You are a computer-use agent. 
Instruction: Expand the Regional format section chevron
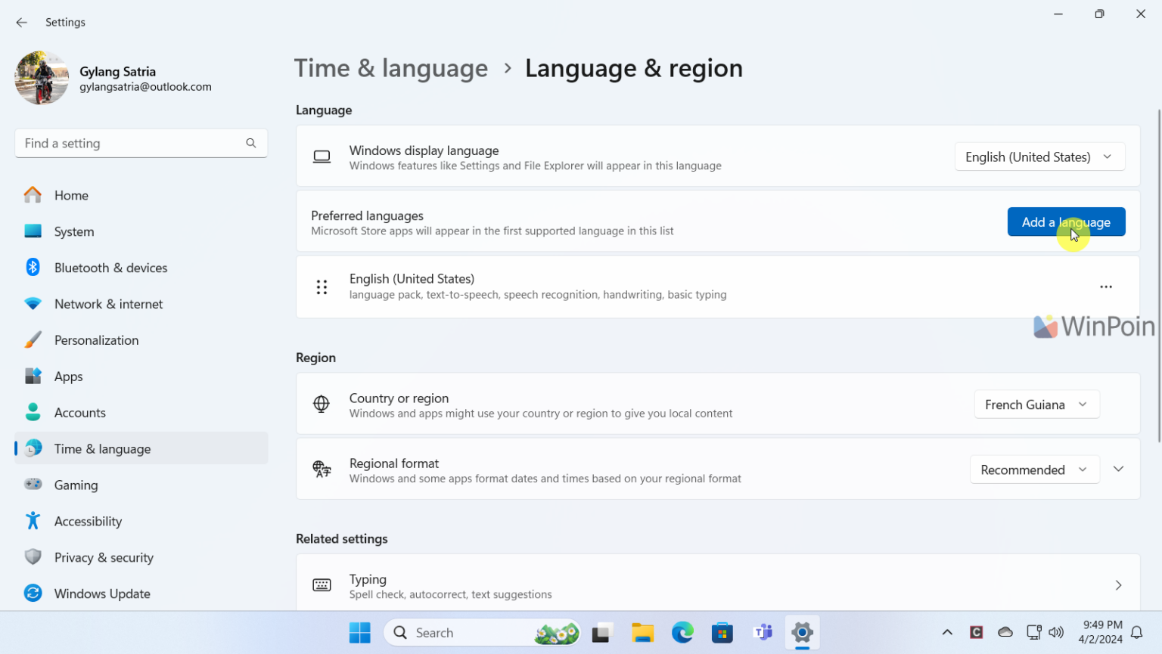1118,470
